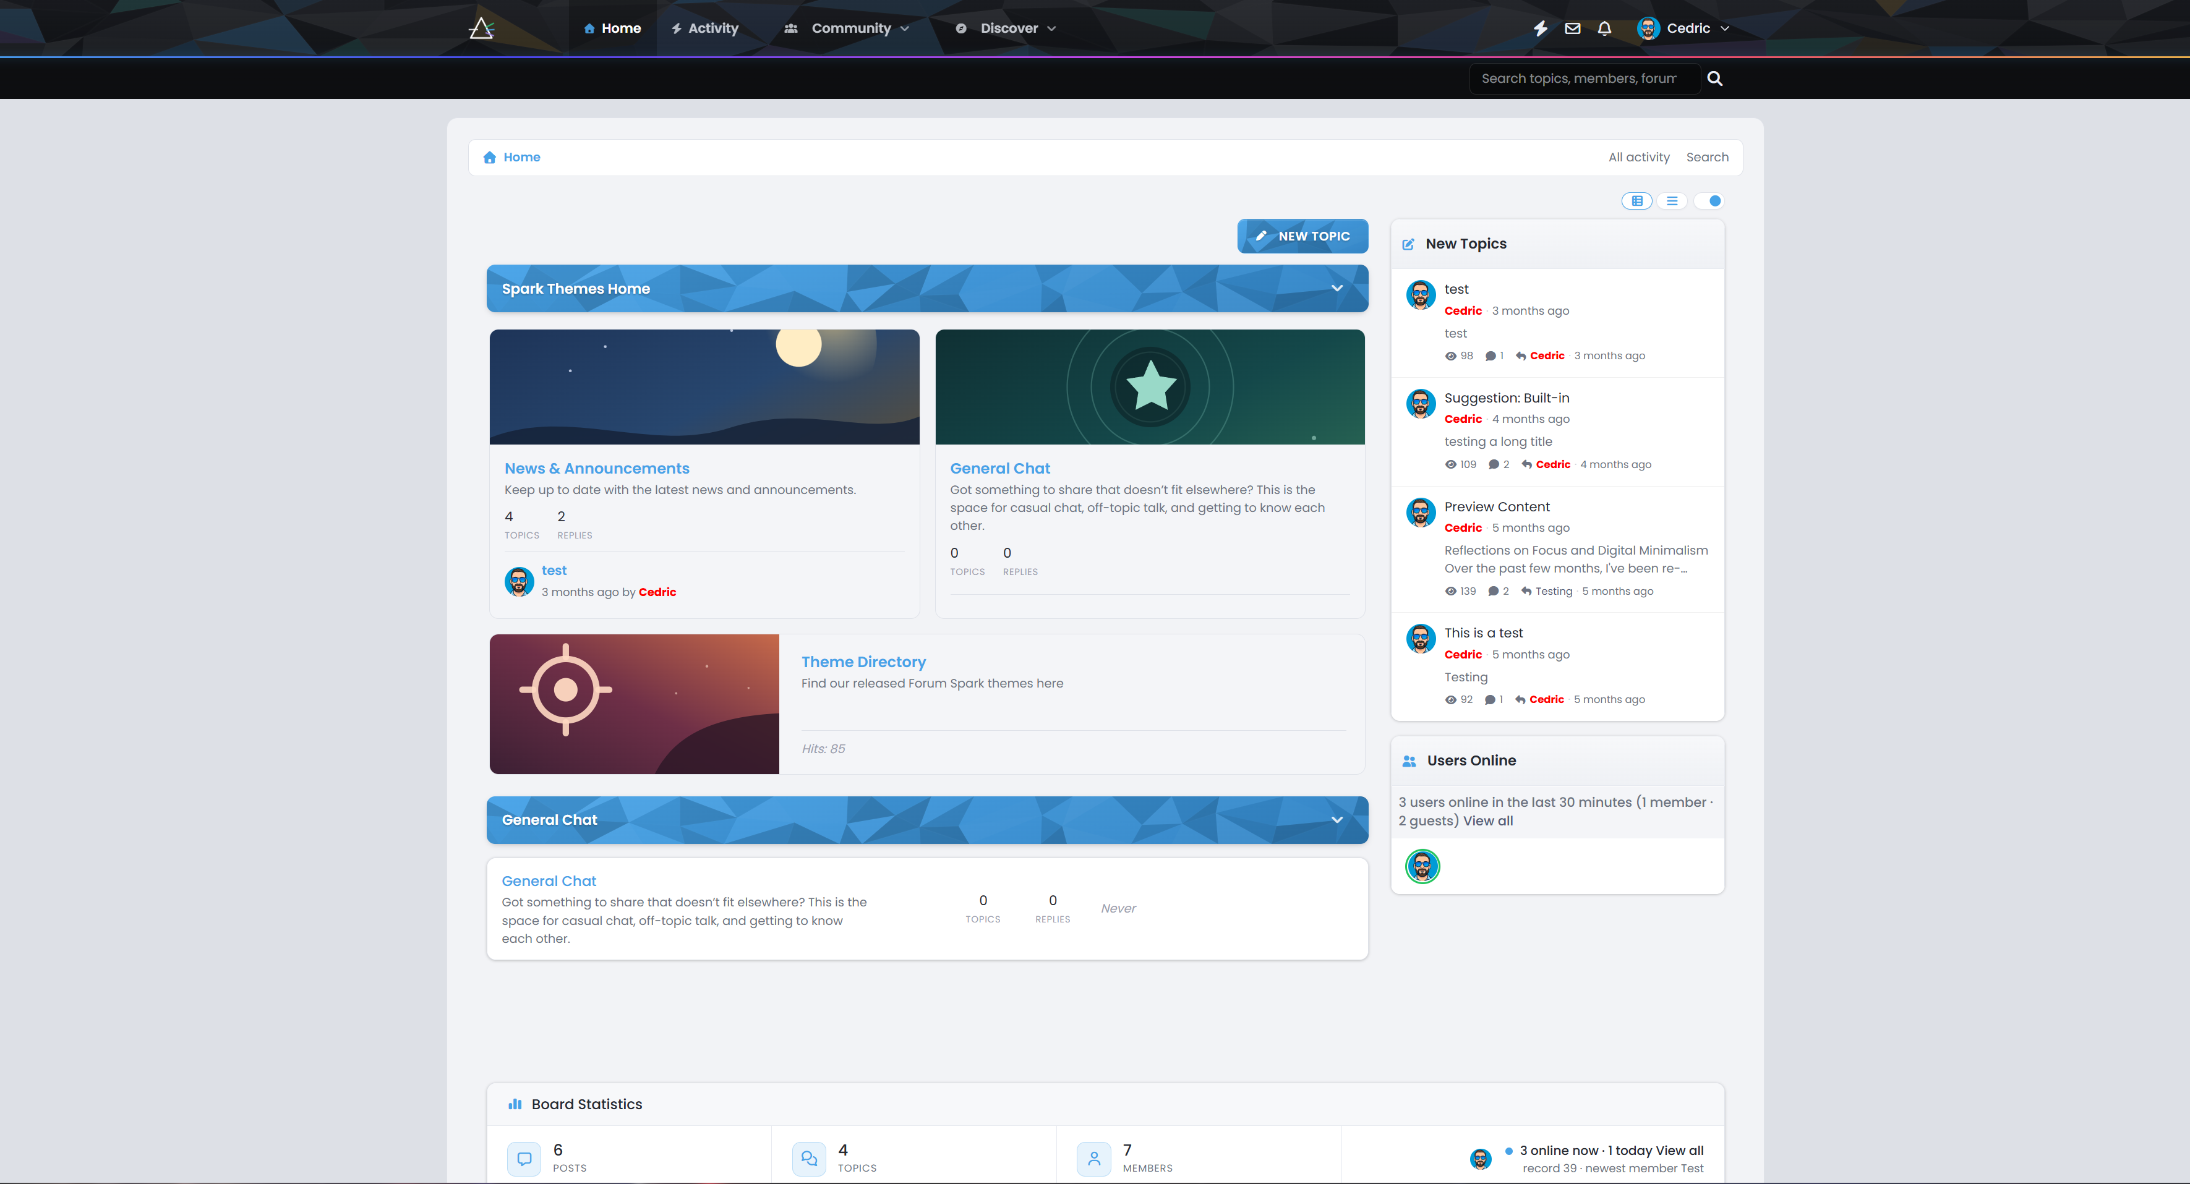Collapse the General Chat category header
The width and height of the screenshot is (2190, 1184).
pyautogui.click(x=1337, y=820)
